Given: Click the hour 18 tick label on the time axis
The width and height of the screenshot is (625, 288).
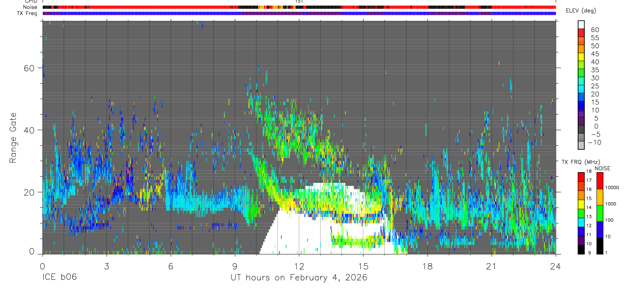Looking at the screenshot, I should [x=427, y=266].
